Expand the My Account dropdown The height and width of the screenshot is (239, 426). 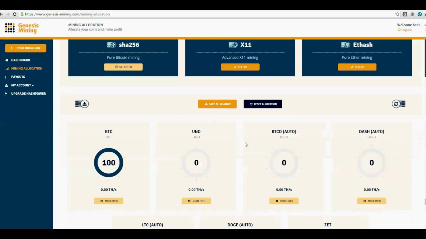click(22, 85)
